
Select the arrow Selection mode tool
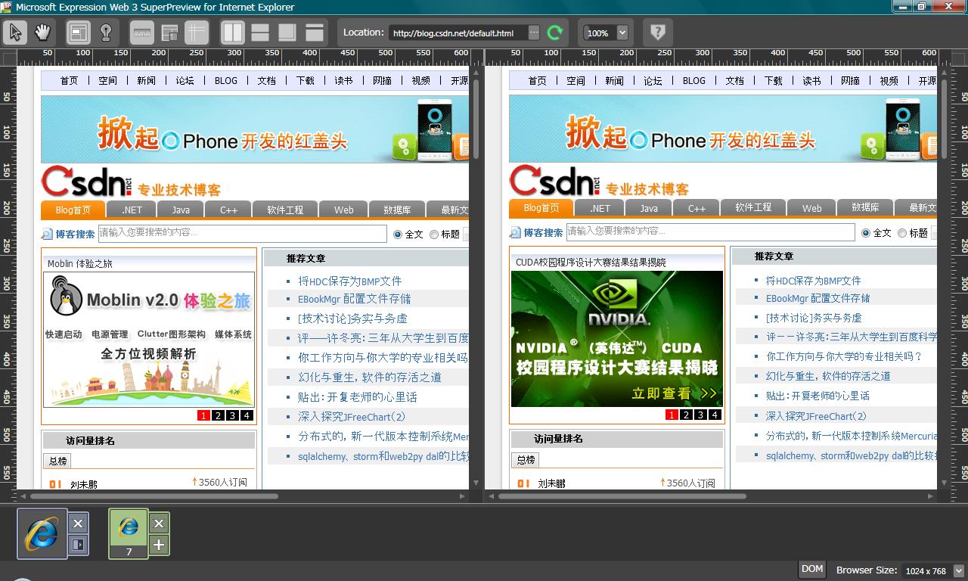[x=15, y=33]
